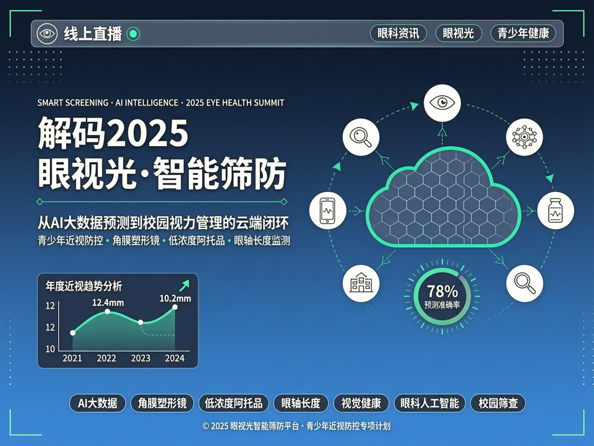Click the 78% 预测准确率 progress ring
This screenshot has width=594, height=446.
click(442, 296)
